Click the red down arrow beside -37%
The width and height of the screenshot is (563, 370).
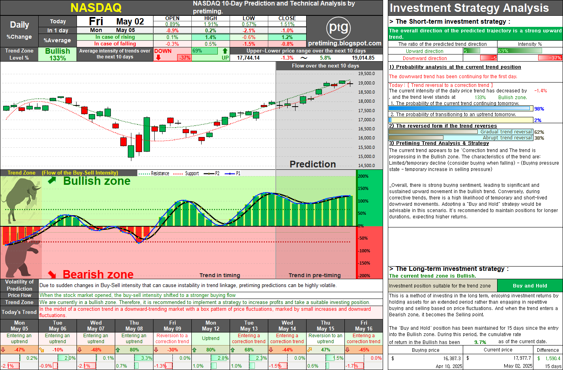158,57
